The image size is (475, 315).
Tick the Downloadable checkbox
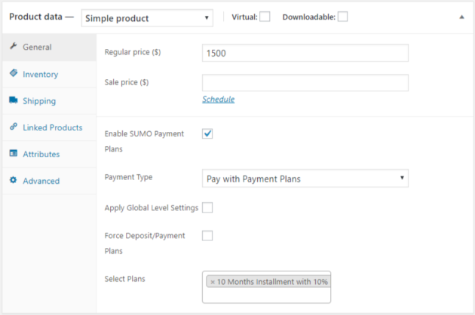pos(342,17)
